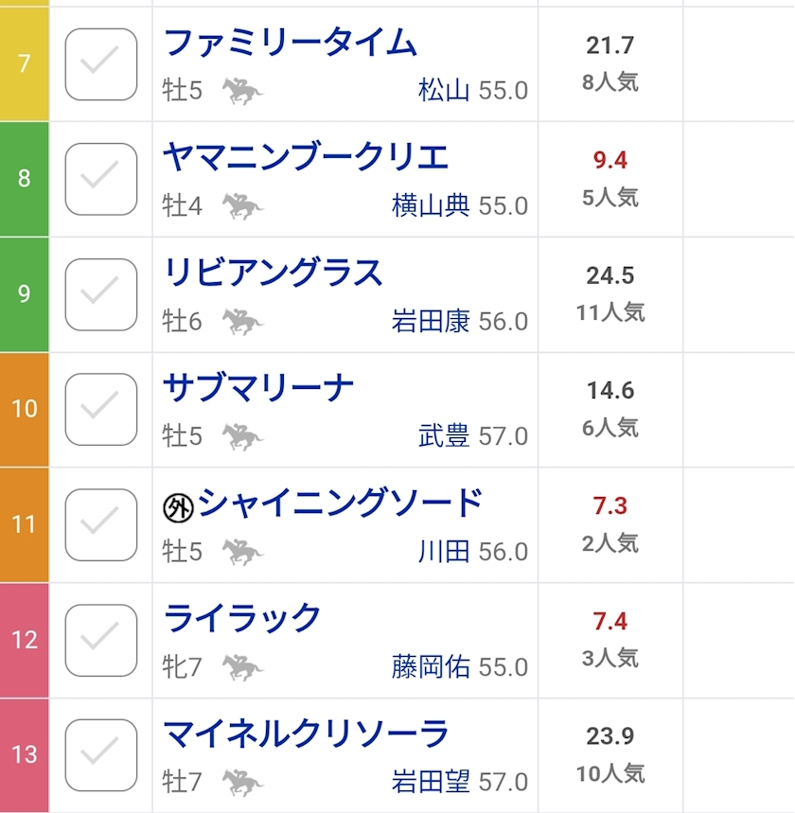Click the horse icon under マイネルクリソーラ
The image size is (795, 813).
(x=242, y=782)
